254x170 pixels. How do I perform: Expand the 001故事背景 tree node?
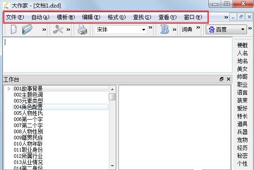pos(9,89)
